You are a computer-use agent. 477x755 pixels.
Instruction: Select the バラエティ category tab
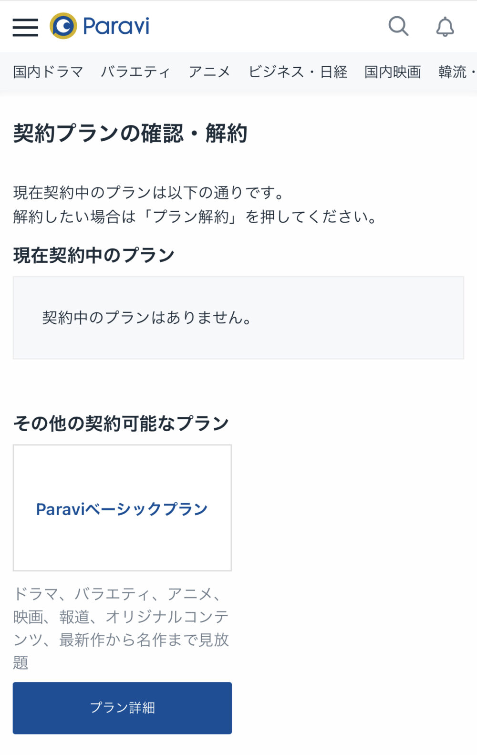135,72
